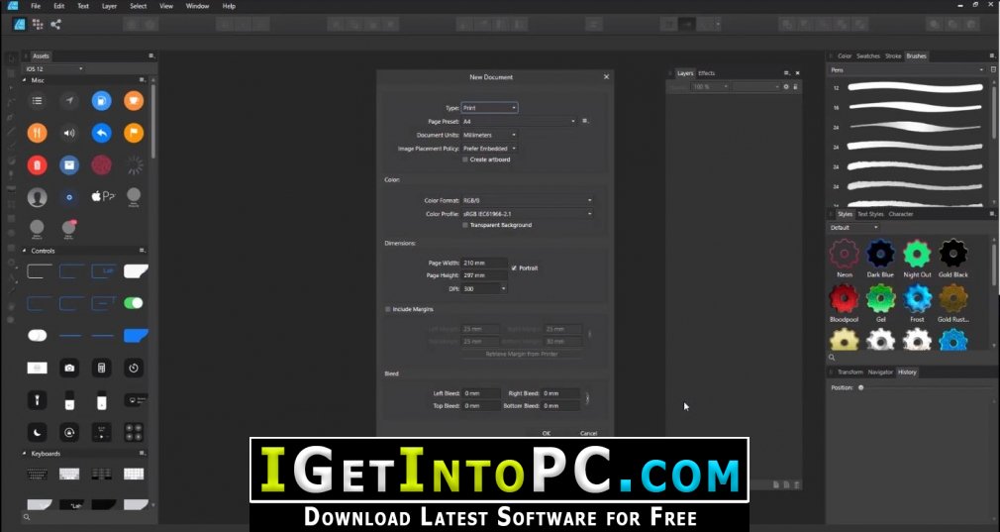
Task: Open the share icon in top toolbar
Action: (55, 24)
